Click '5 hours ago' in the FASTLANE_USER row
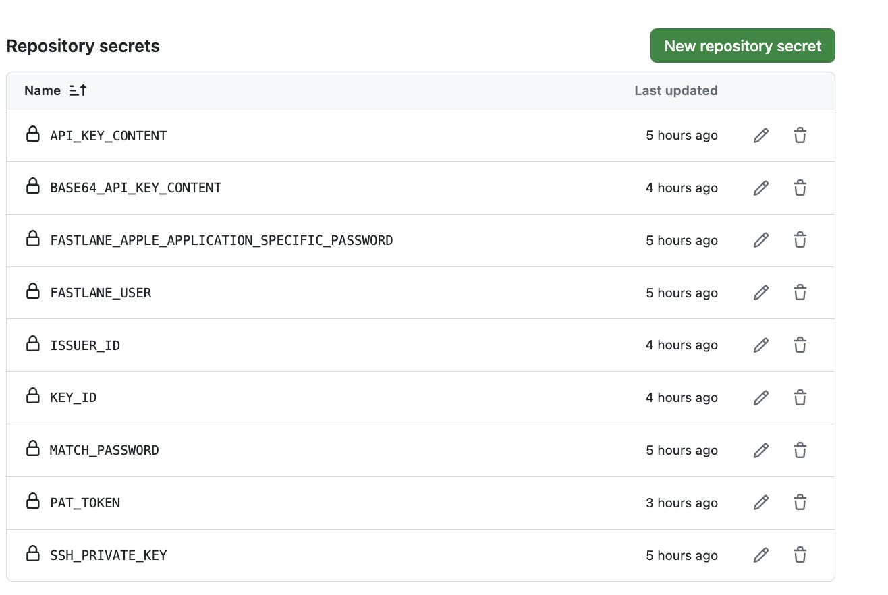The image size is (888, 595). point(682,293)
